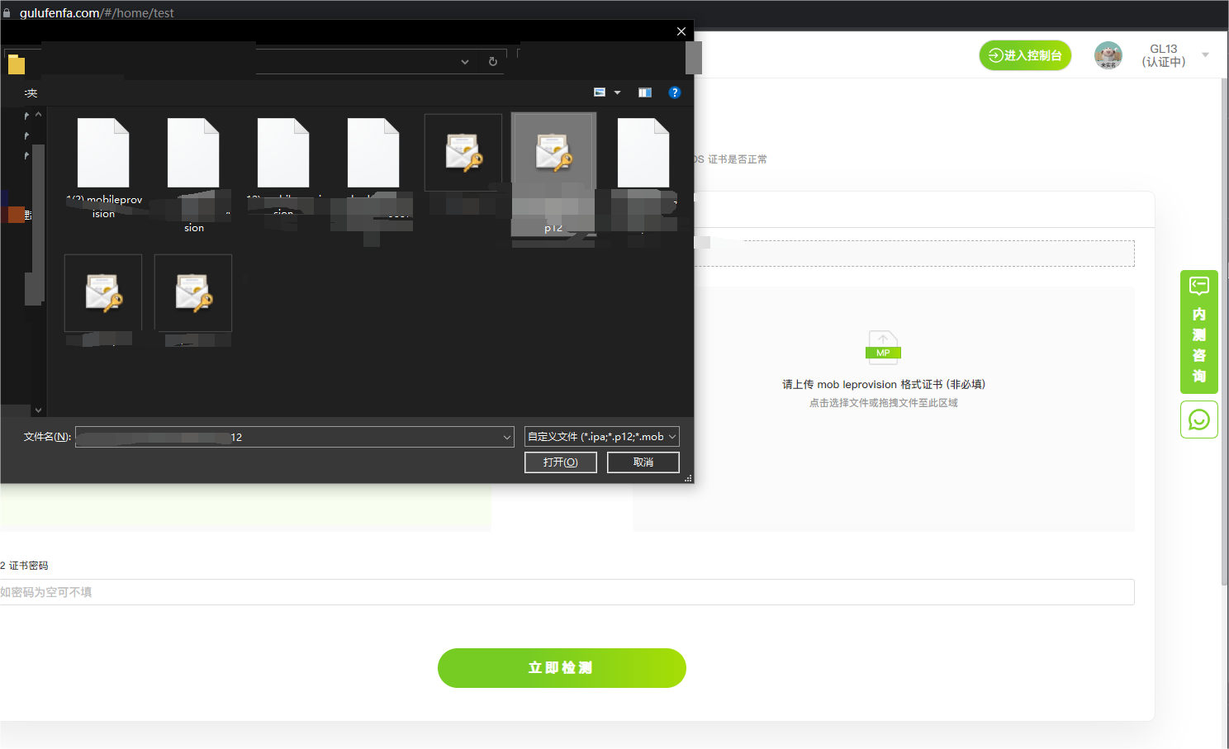Image resolution: width=1229 pixels, height=749 pixels.
Task: Click the chat icon atop 内测咨询
Action: tap(1199, 286)
